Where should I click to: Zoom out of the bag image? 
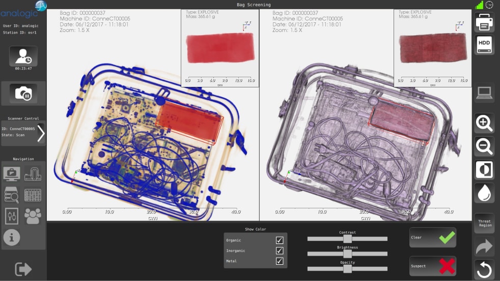(x=484, y=146)
